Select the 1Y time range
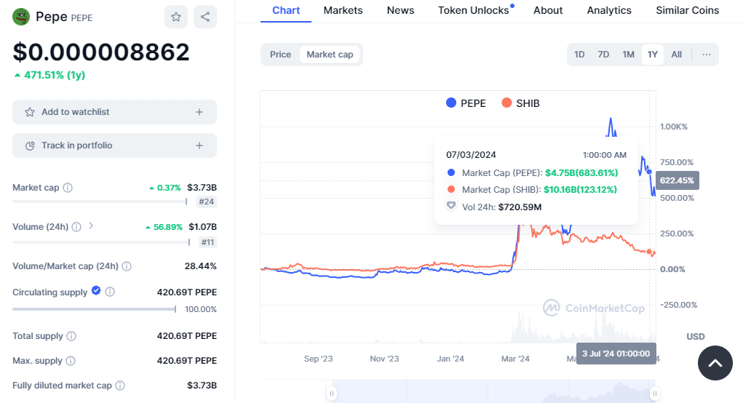 click(653, 55)
